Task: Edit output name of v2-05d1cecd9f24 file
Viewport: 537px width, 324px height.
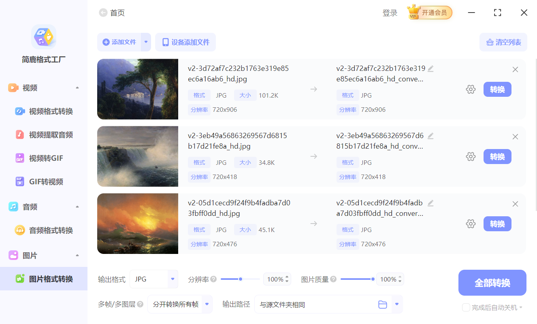Action: tap(430, 203)
